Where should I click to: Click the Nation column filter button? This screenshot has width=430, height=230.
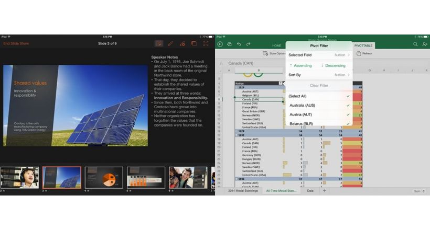pos(281,83)
